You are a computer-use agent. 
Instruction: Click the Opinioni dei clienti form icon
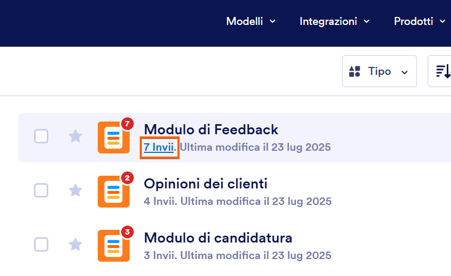114,192
